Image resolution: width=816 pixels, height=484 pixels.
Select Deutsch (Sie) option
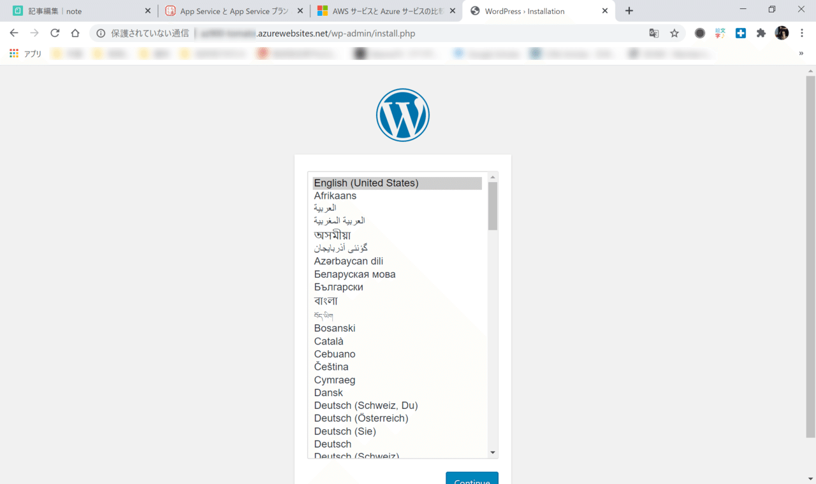click(397, 431)
